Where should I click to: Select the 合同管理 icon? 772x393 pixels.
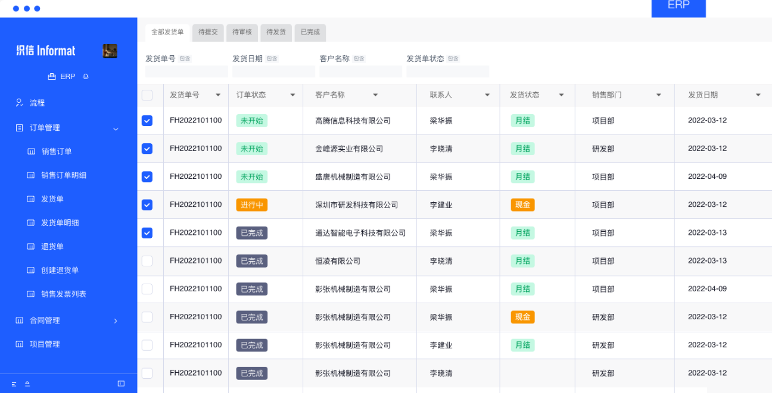click(21, 320)
